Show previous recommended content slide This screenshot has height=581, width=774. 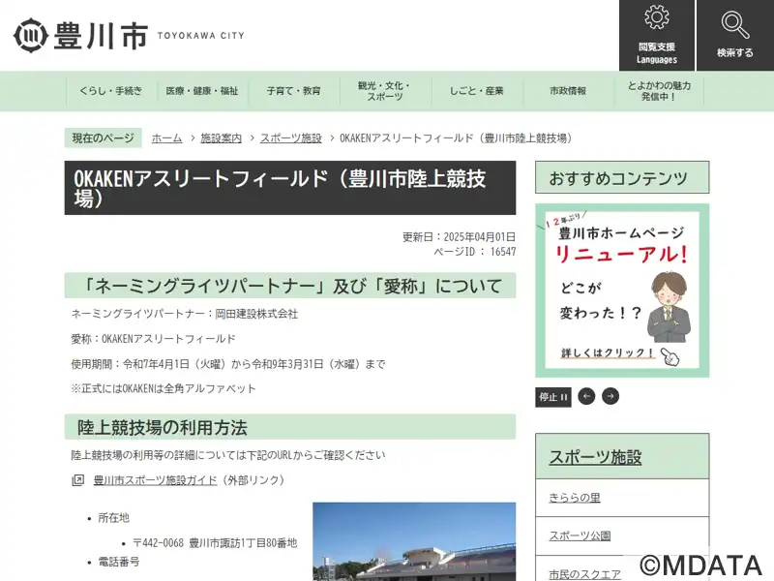(x=586, y=396)
